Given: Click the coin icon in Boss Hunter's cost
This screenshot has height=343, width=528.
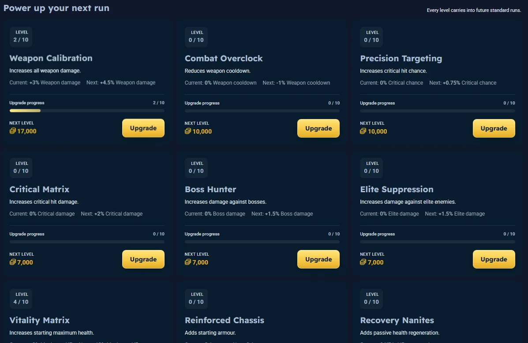Looking at the screenshot, I should coord(188,262).
